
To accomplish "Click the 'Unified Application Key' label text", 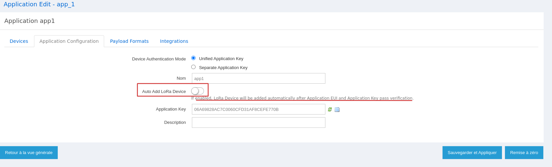I will 221,59.
